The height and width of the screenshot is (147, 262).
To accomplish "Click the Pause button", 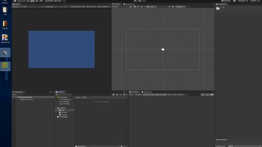I will pyautogui.click(x=140, y=1).
